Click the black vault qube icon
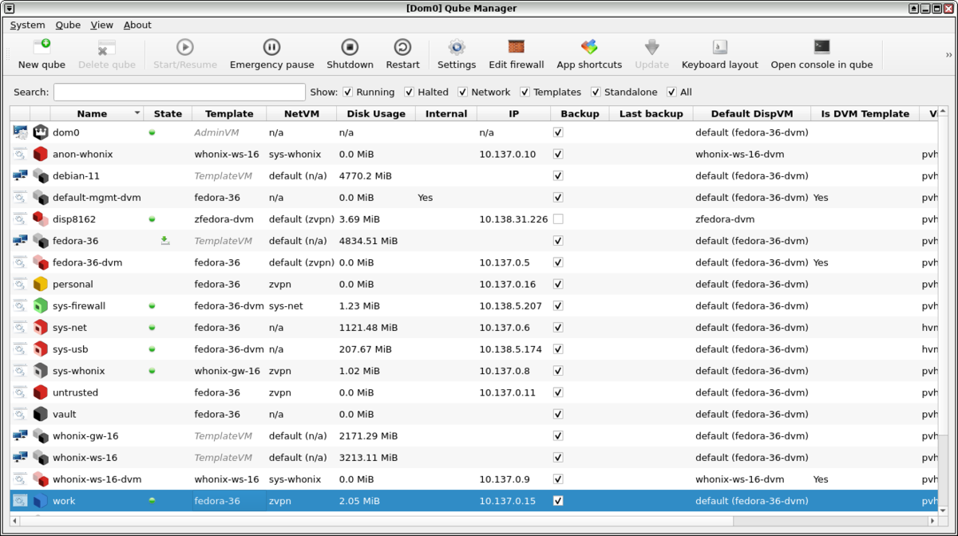The width and height of the screenshot is (958, 536). click(41, 414)
